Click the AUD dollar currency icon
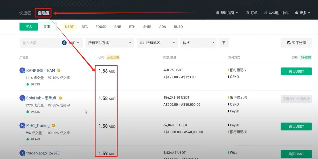318x159 pixels. [x=64, y=43]
